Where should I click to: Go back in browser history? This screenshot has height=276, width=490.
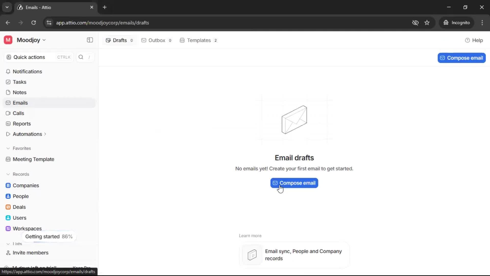click(8, 23)
